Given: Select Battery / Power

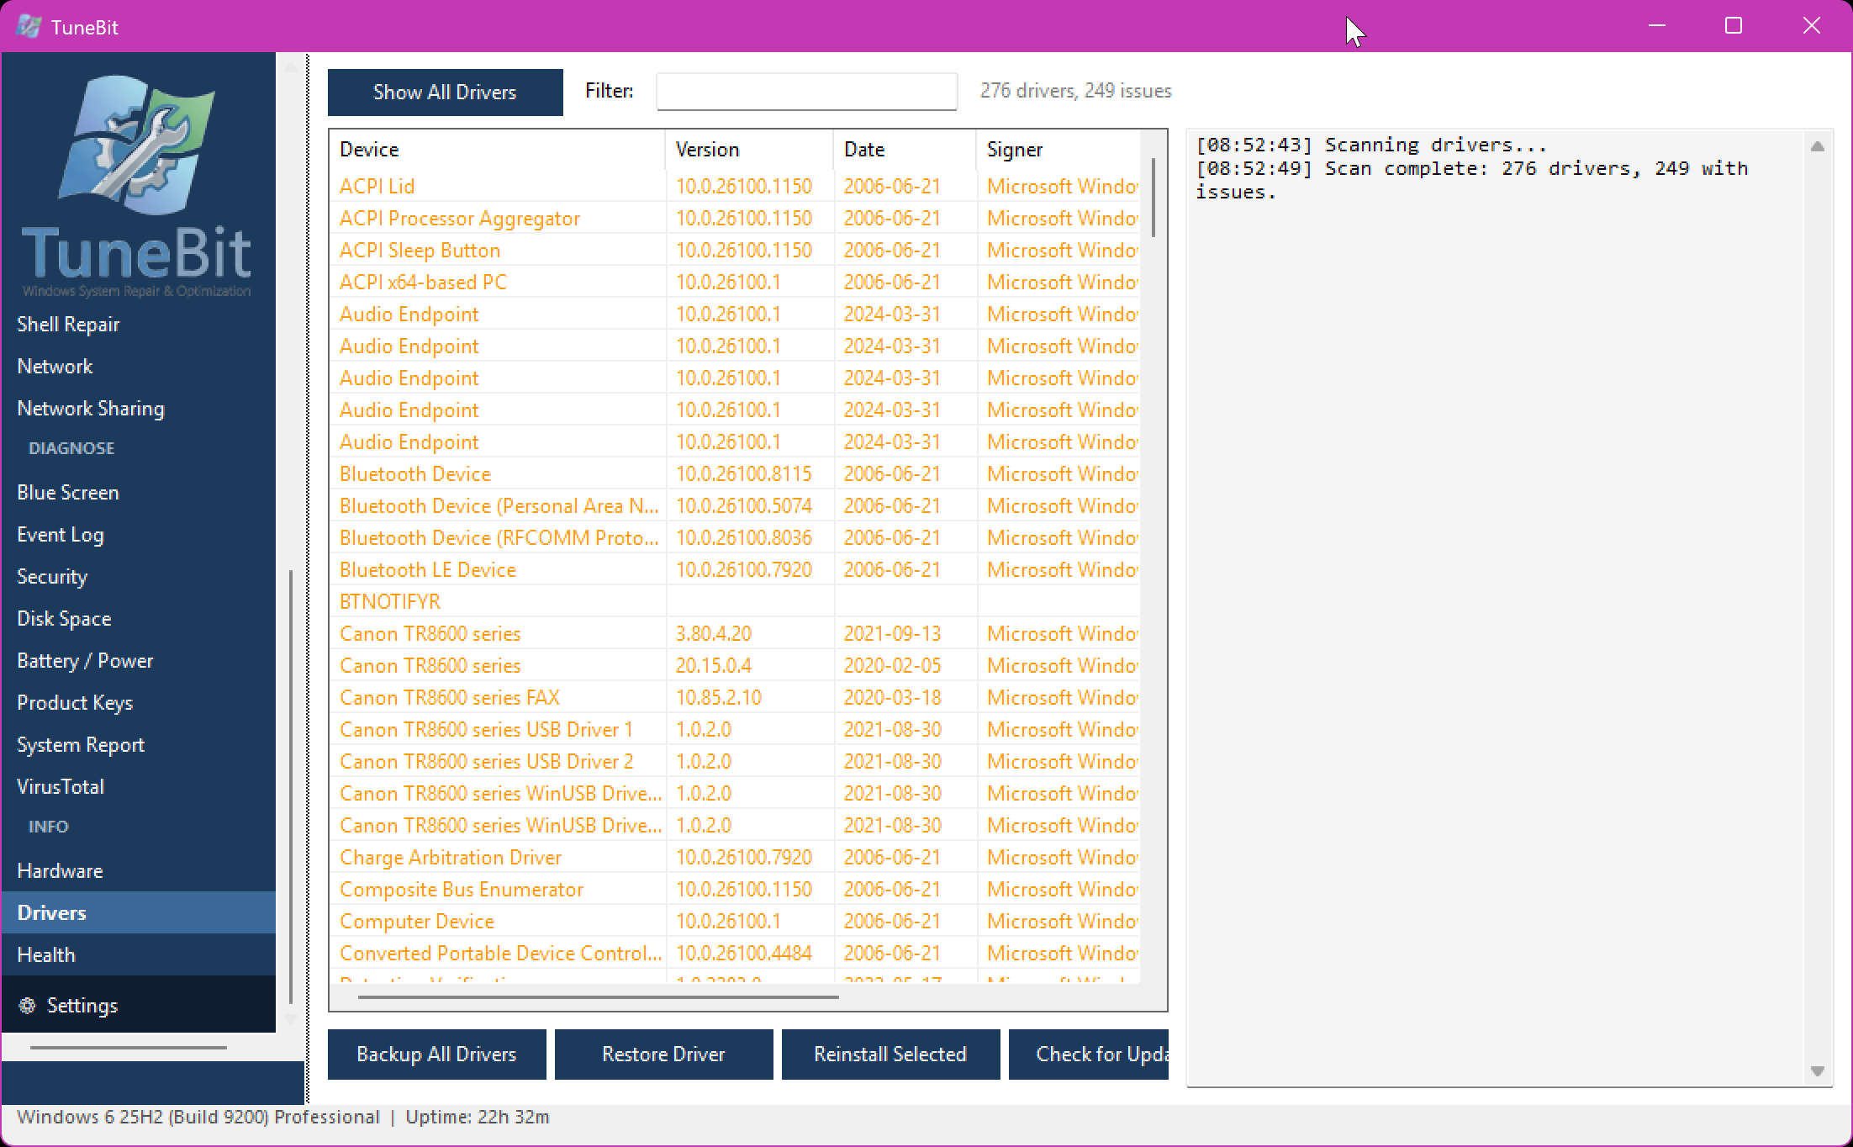Looking at the screenshot, I should (139, 660).
